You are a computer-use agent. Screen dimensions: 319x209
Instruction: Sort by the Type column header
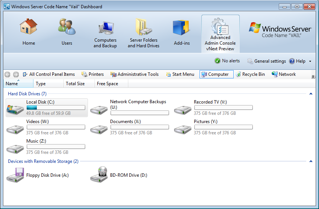point(48,83)
